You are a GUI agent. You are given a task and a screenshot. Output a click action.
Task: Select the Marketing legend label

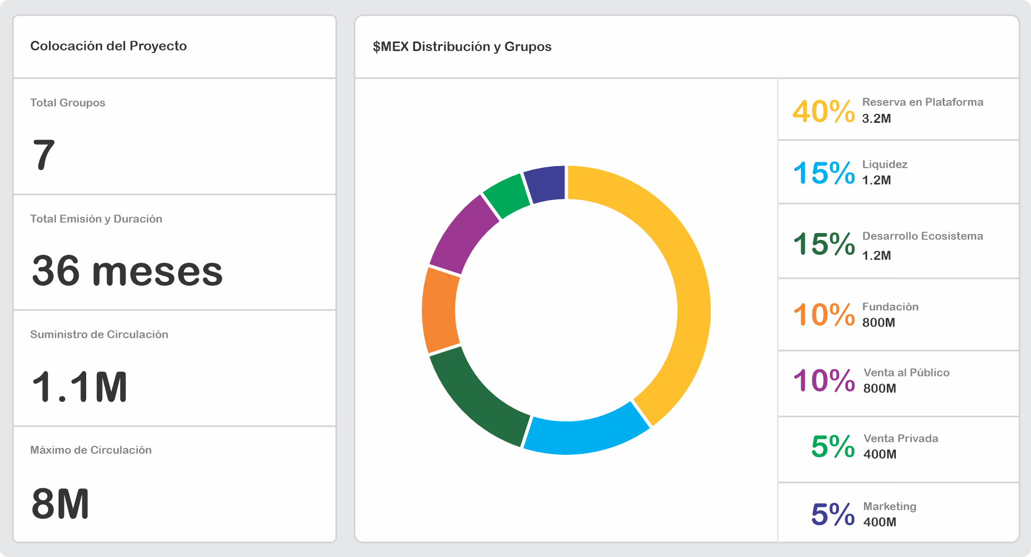(x=889, y=506)
